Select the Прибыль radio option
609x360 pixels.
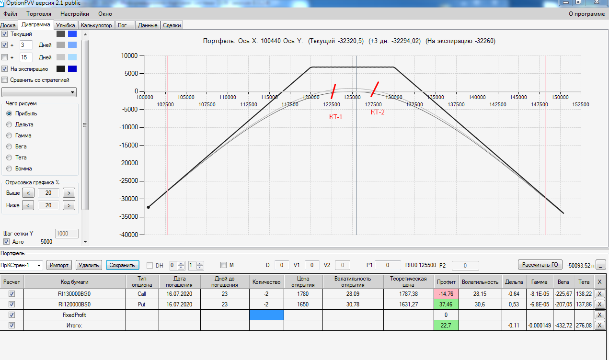[9, 113]
